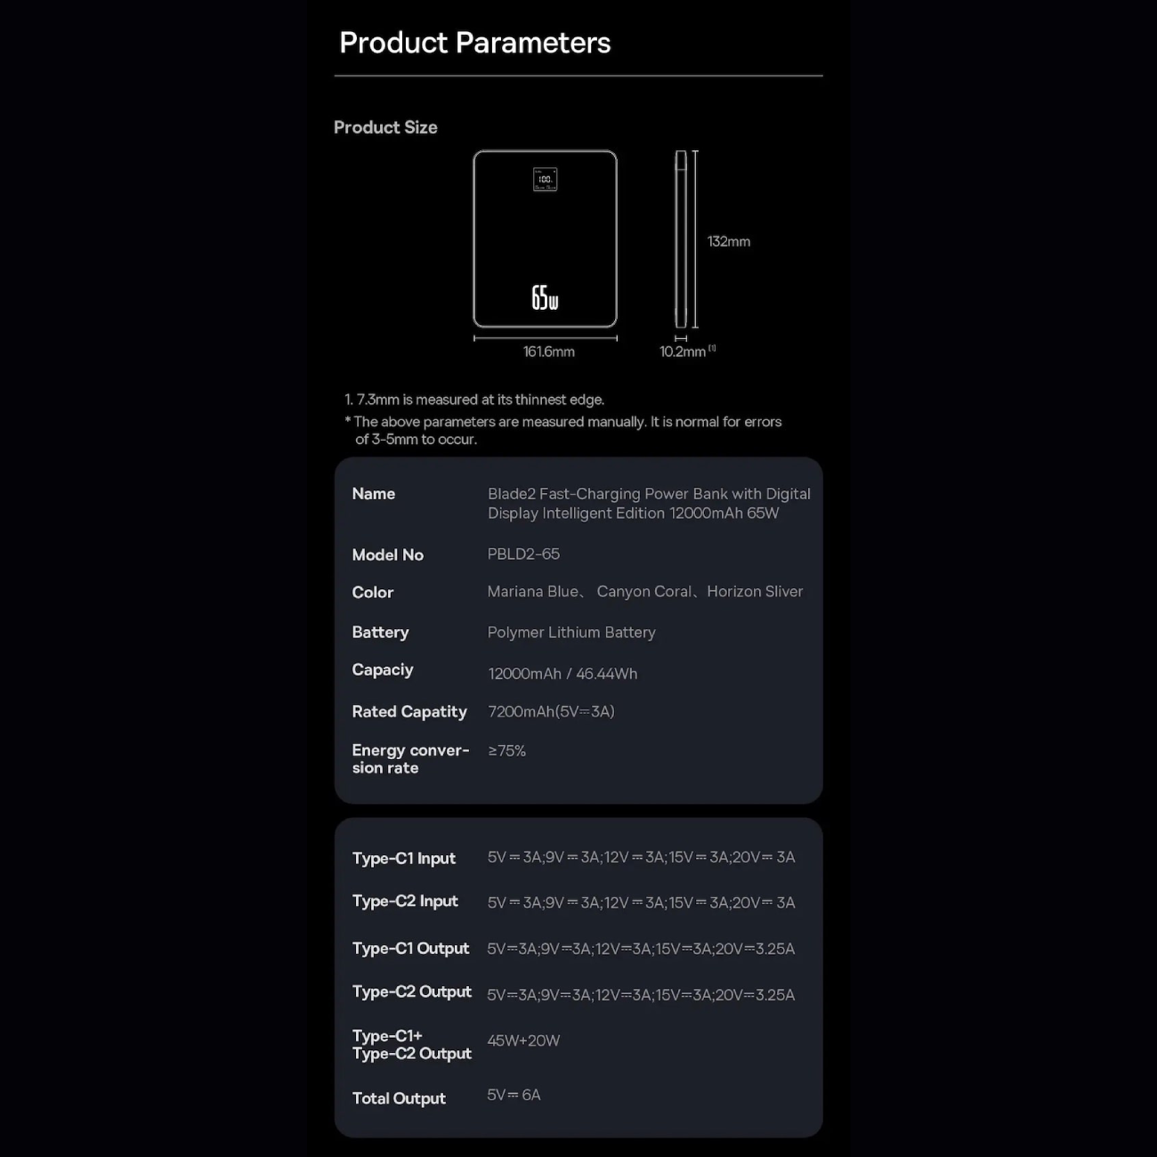The height and width of the screenshot is (1157, 1157).
Task: Click the Polymer Lithium Battery value
Action: 571,633
